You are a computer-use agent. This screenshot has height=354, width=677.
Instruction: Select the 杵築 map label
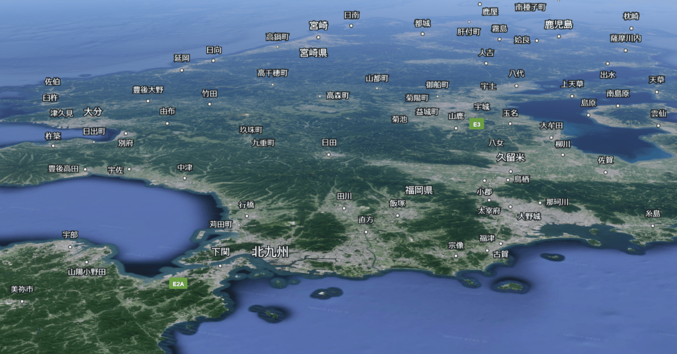[x=53, y=136]
